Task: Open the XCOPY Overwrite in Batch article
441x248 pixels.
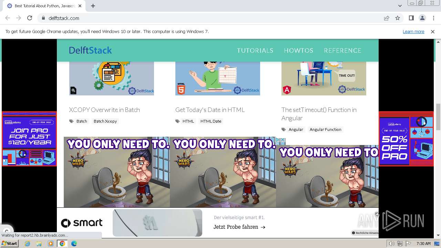Action: 104,110
